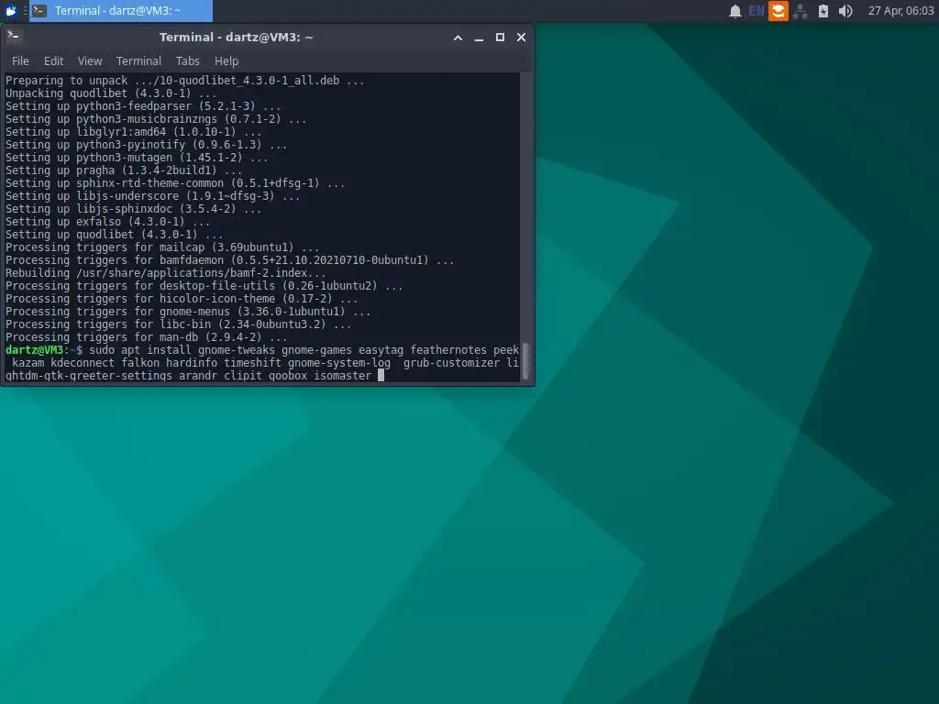Click the 'Preparing to unpack' first line
The image size is (939, 704).
[184, 81]
